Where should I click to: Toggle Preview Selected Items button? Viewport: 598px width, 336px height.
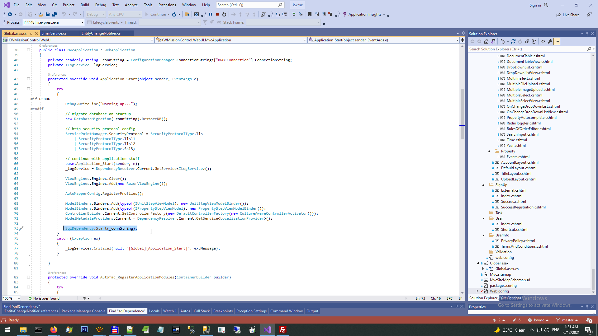(x=557, y=41)
